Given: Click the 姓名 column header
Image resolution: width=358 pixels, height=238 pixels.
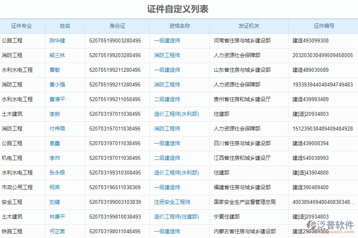Looking at the screenshot, I should pyautogui.click(x=65, y=26).
